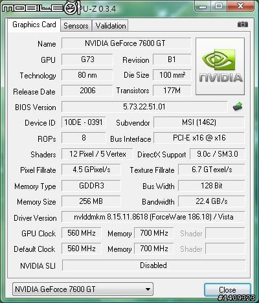Switch to the Sensors tab
Image resolution: width=259 pixels, height=303 pixels.
click(76, 26)
